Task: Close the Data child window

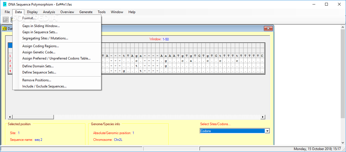Action: coord(268,28)
